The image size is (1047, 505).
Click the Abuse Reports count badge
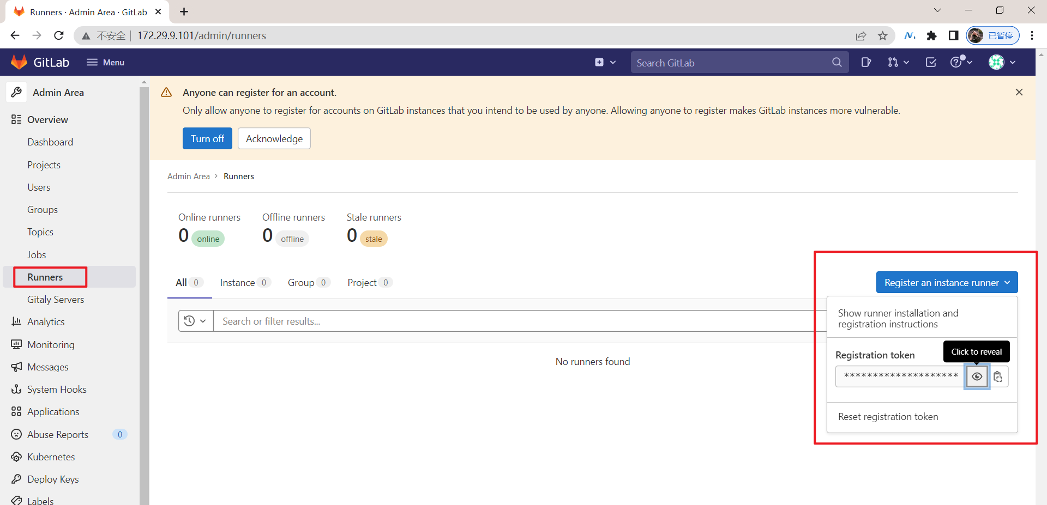tap(120, 434)
